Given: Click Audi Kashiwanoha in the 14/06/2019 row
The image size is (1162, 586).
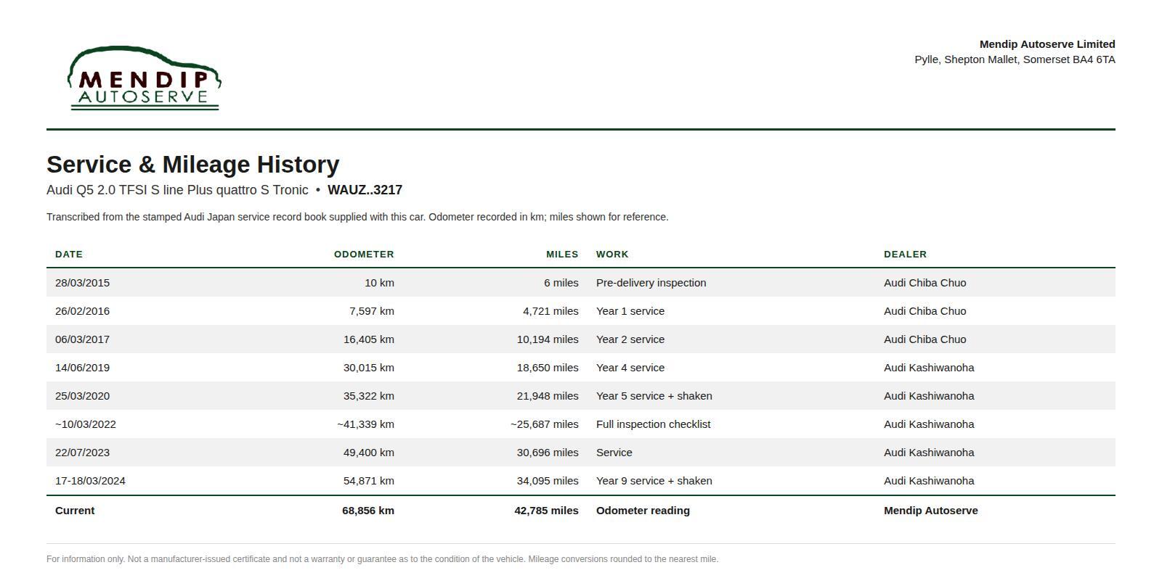Looking at the screenshot, I should pos(929,368).
